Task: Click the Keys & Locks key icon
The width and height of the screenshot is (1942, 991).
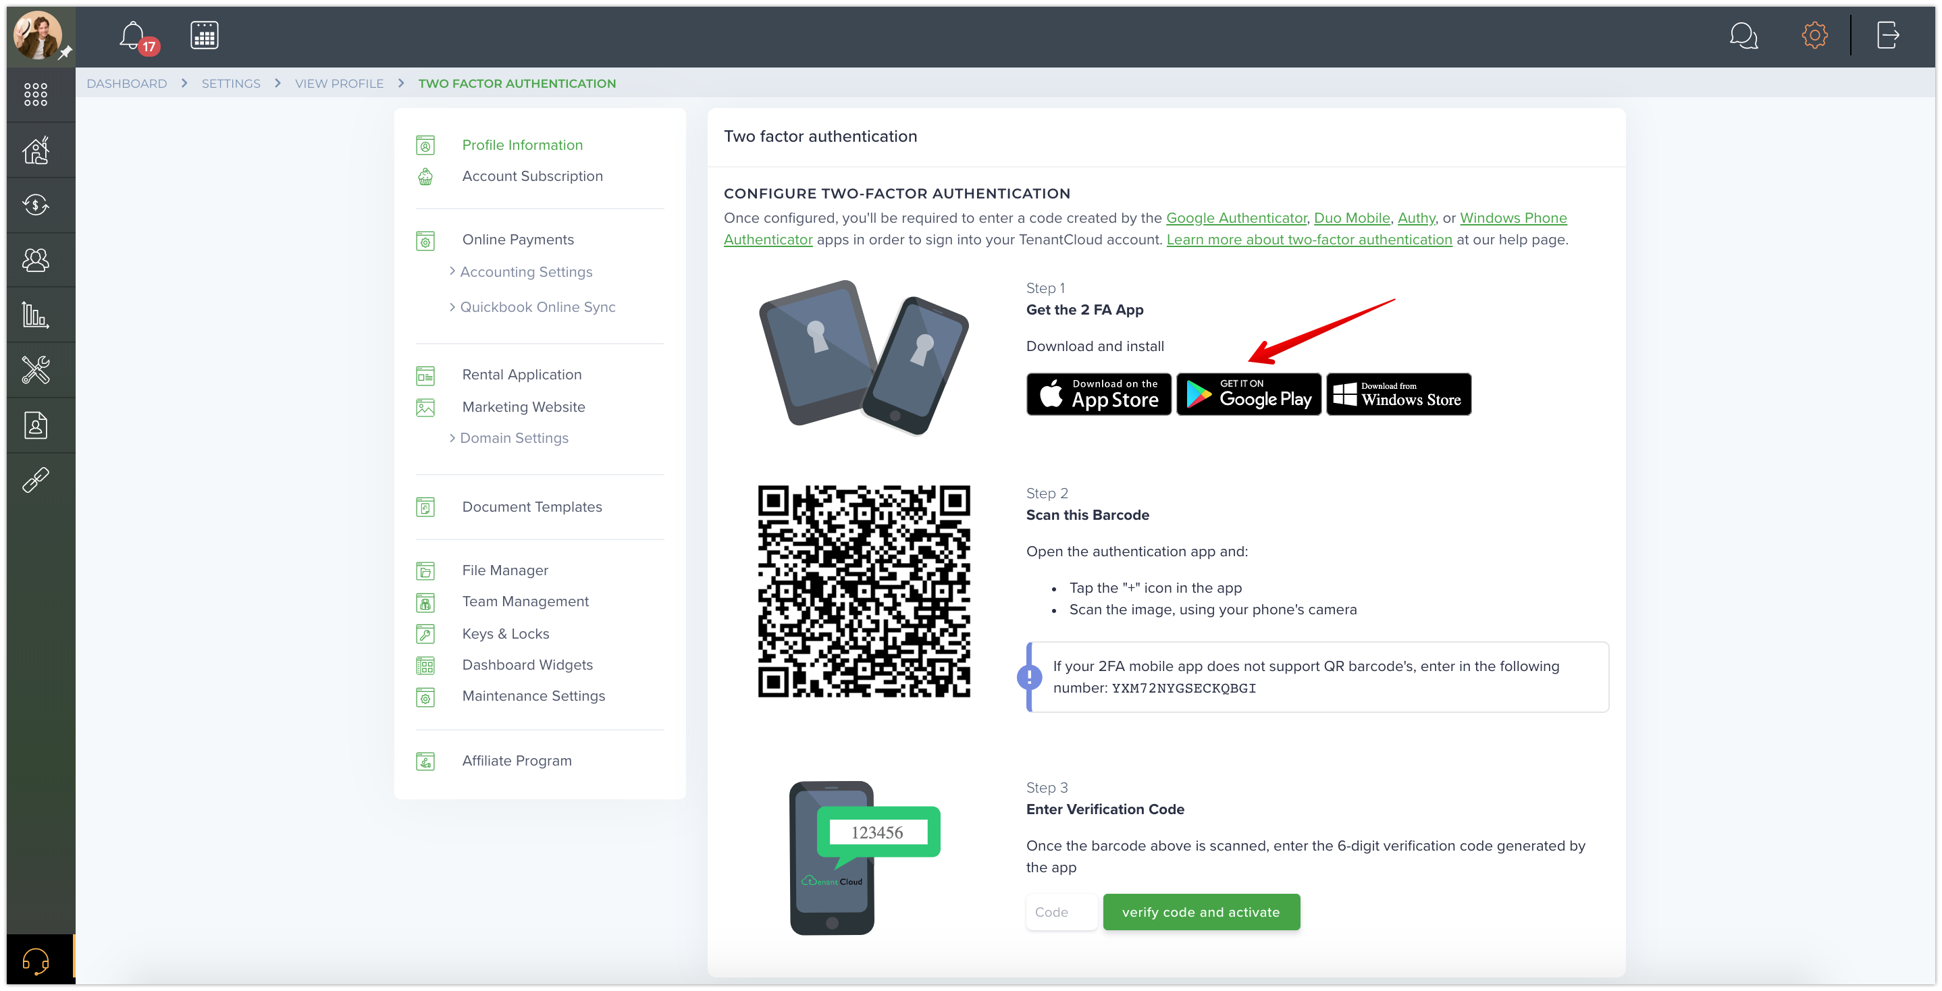Action: 425,635
